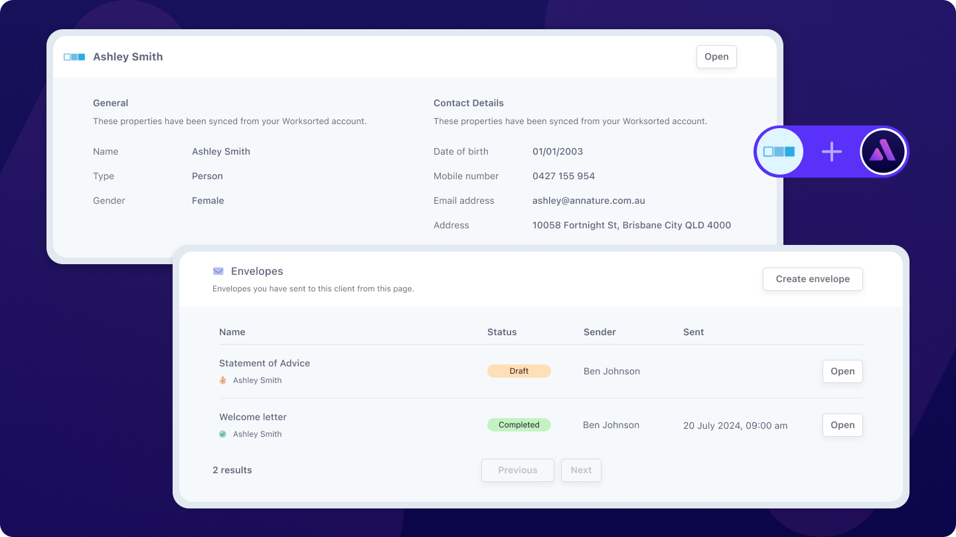Click the Worksorted circle icon in the banner
Image resolution: width=956 pixels, height=537 pixels.
(x=779, y=151)
